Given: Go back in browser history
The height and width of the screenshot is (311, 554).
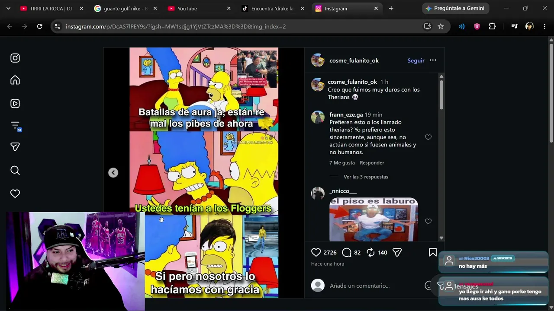Looking at the screenshot, I should (x=10, y=26).
